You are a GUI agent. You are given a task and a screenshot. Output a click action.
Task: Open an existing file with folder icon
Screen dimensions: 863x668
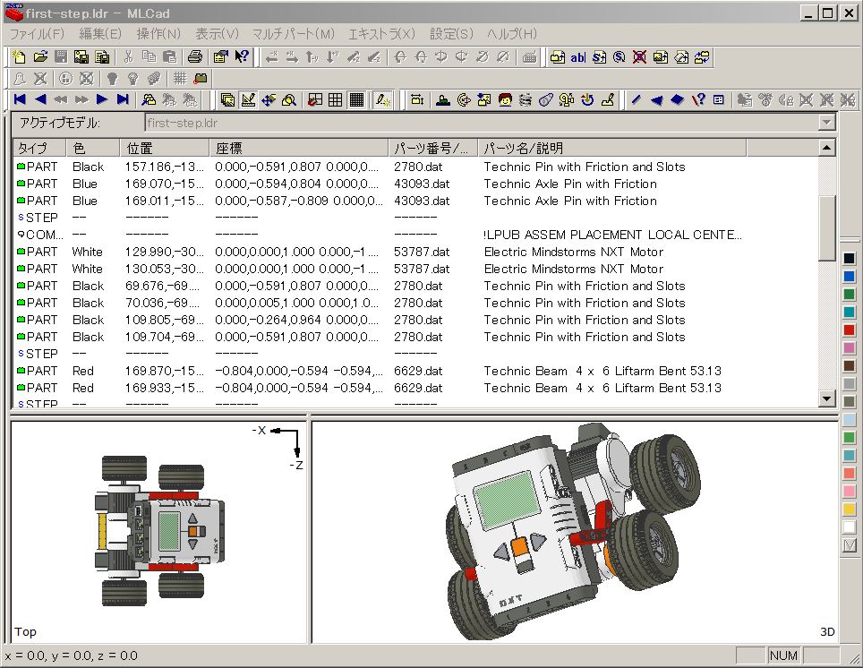40,56
